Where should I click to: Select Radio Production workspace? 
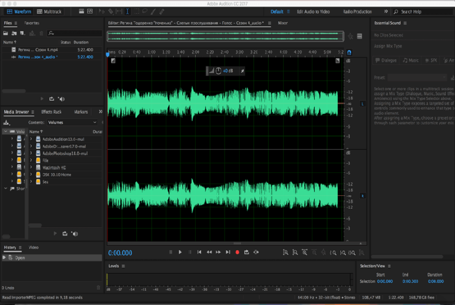pos(357,11)
